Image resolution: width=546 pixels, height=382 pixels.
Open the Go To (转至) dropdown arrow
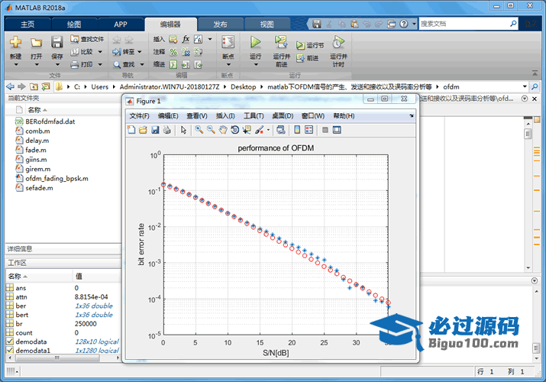point(140,52)
